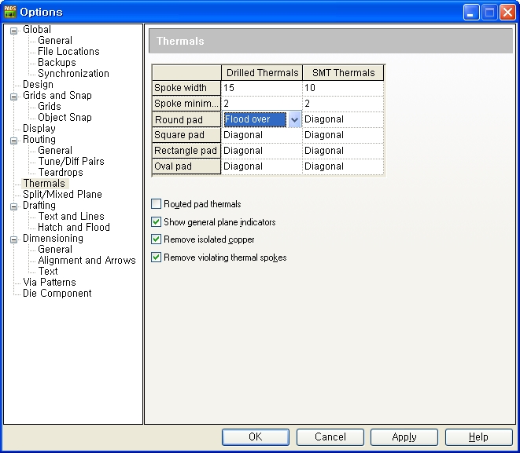
Task: Select SMT Oval pad Diagonal cell
Action: tap(343, 166)
